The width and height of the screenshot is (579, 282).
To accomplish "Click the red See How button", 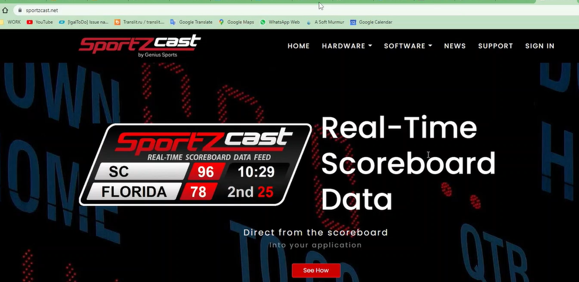I will 316,270.
